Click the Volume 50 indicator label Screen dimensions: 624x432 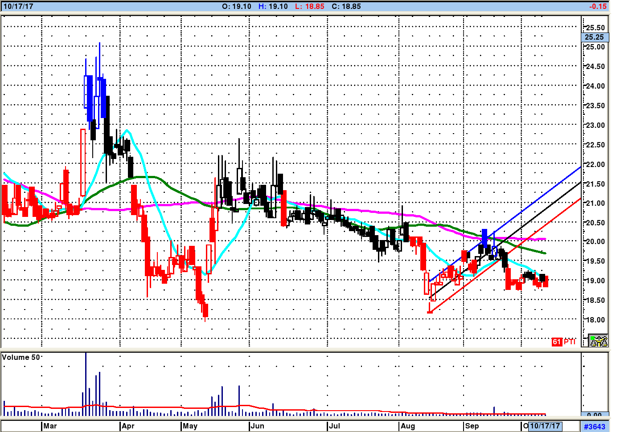tap(21, 358)
